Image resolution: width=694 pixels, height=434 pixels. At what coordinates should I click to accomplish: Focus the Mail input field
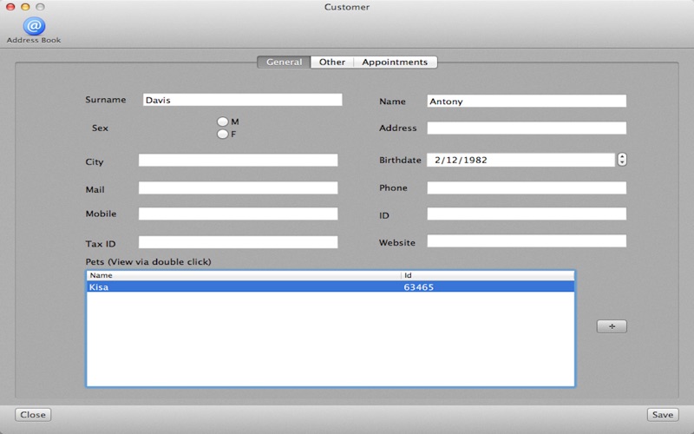pos(238,187)
